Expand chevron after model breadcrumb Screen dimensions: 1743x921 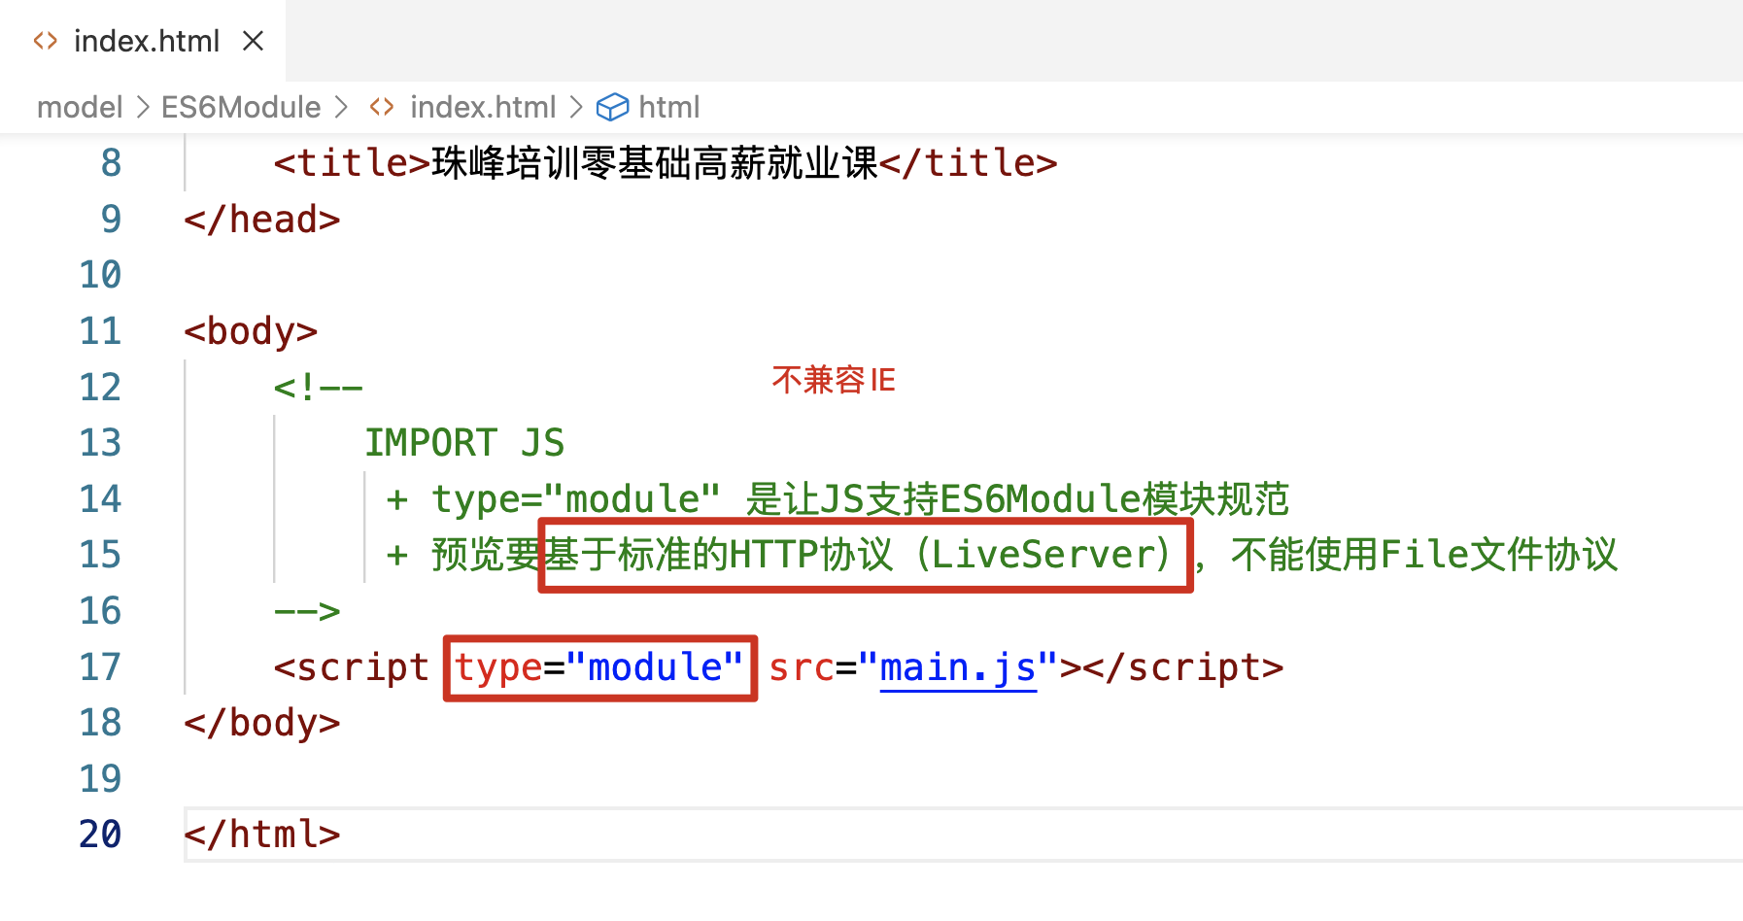coord(143,107)
